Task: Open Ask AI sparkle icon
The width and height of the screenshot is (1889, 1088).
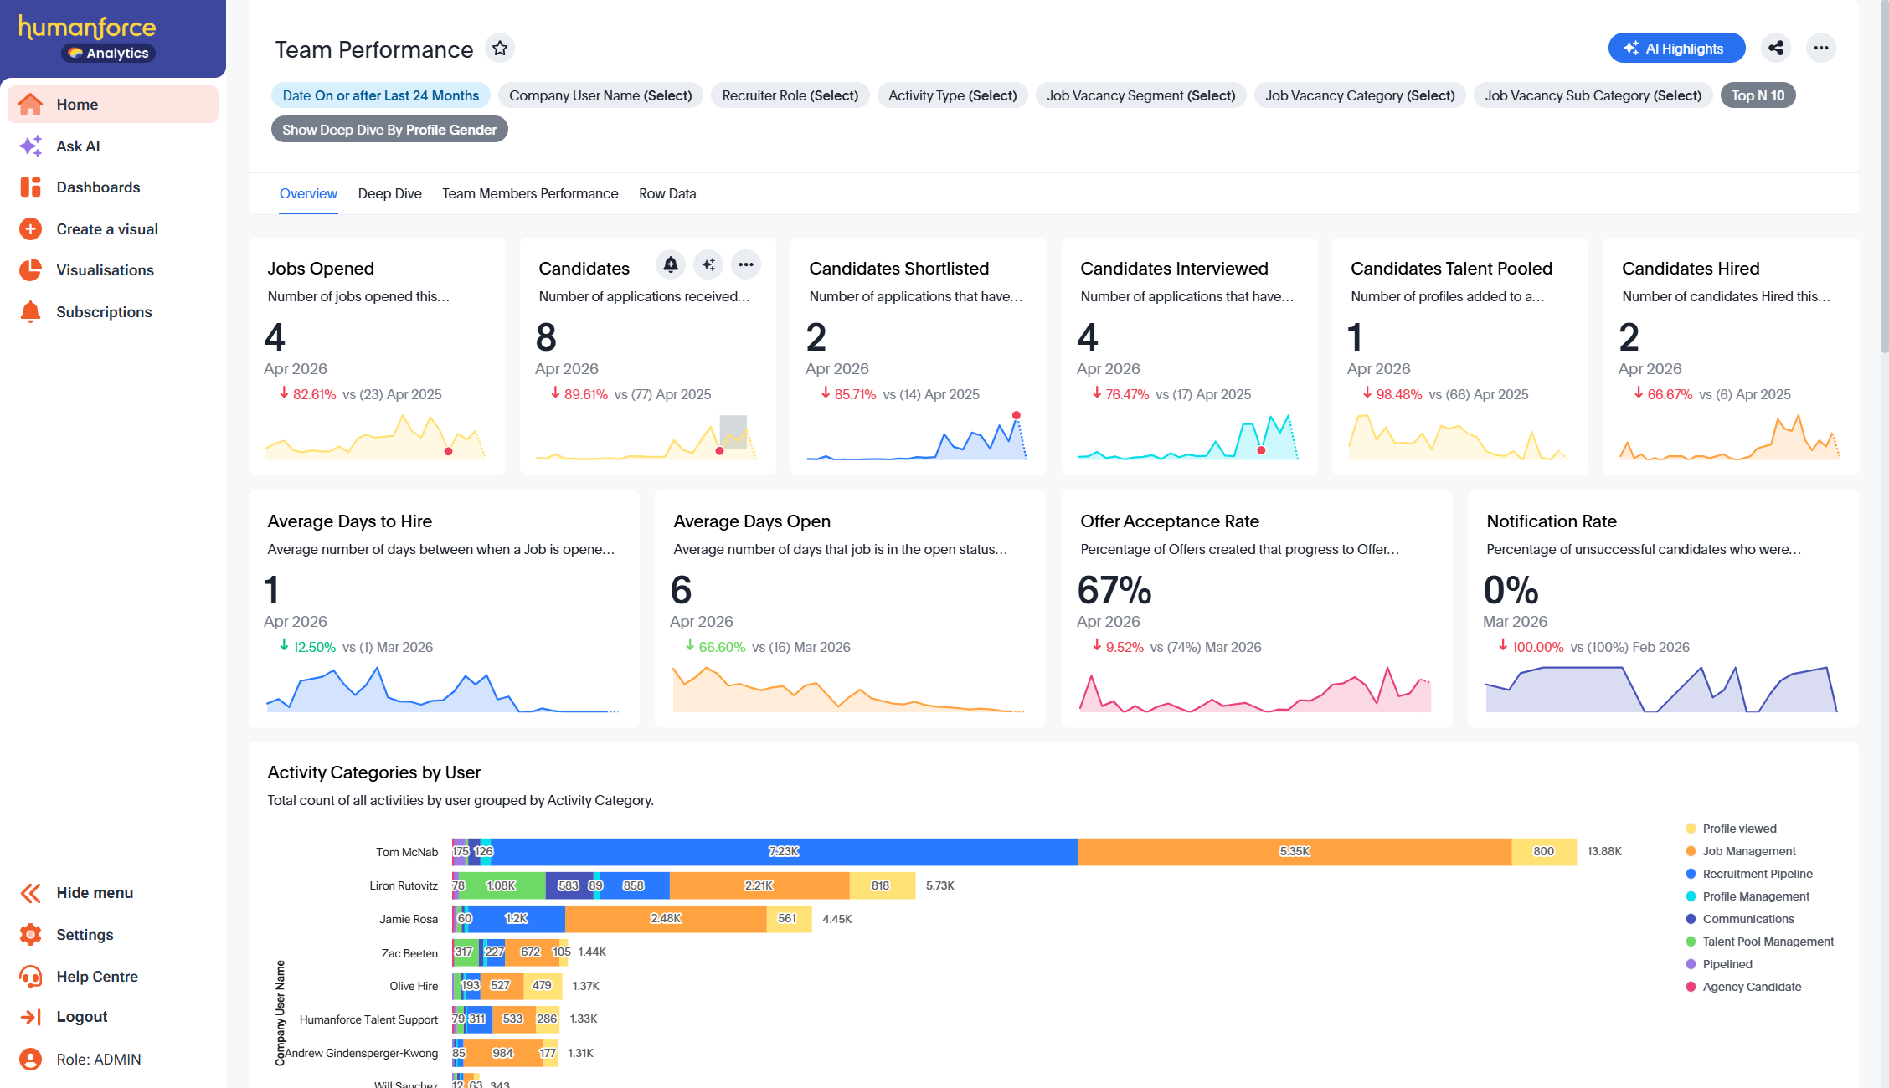Action: (x=31, y=146)
